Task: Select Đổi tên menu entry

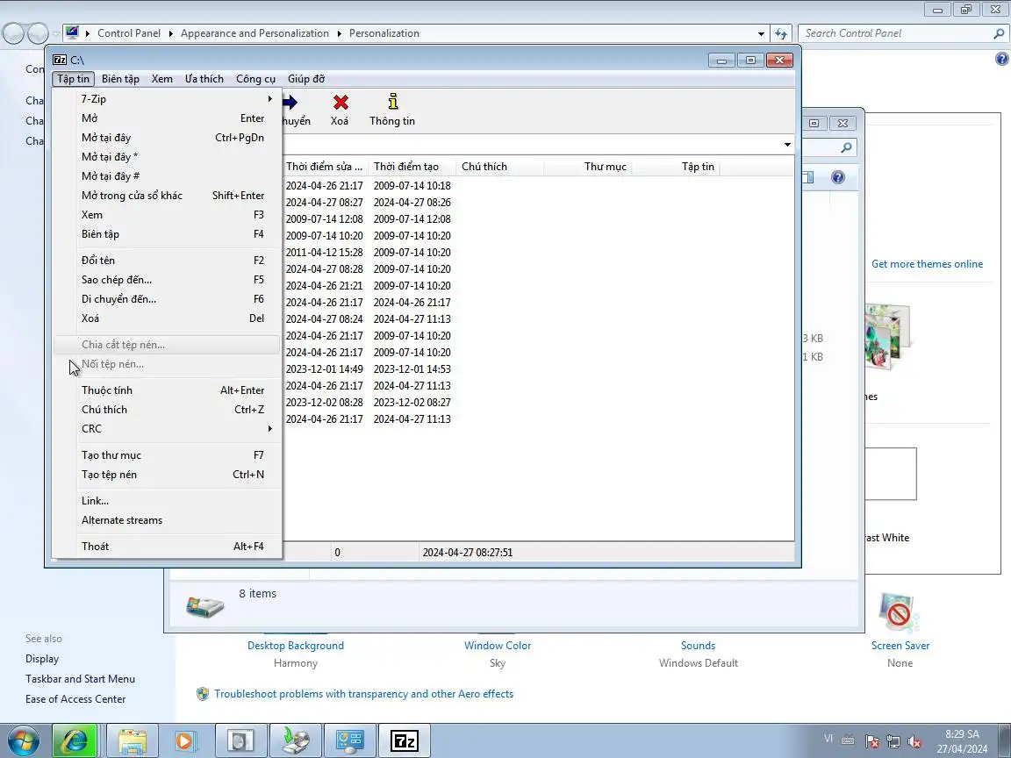Action: pos(167,261)
